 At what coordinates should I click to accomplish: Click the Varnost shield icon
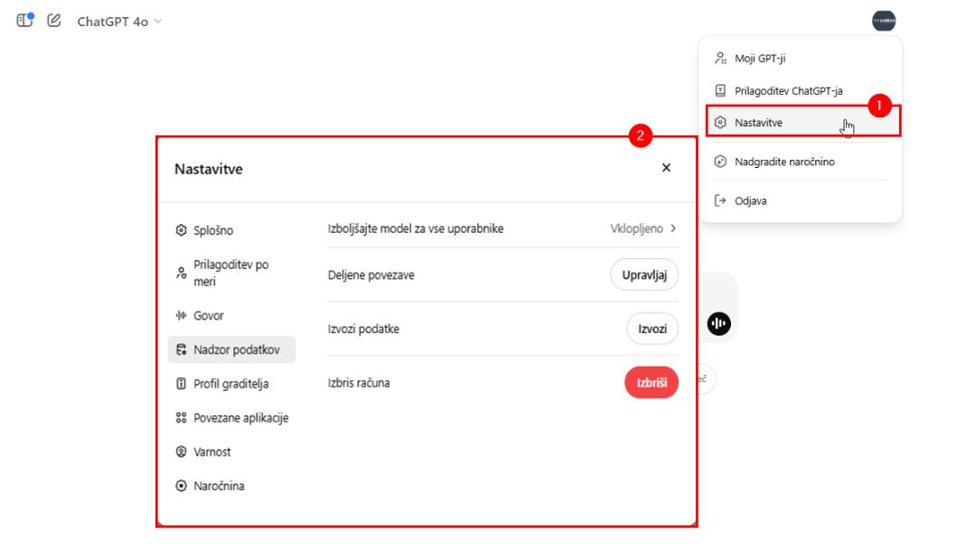(x=181, y=451)
